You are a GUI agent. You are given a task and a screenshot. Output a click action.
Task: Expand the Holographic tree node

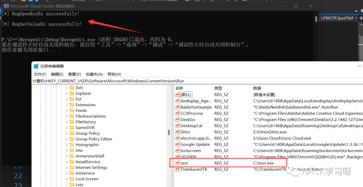(67, 145)
